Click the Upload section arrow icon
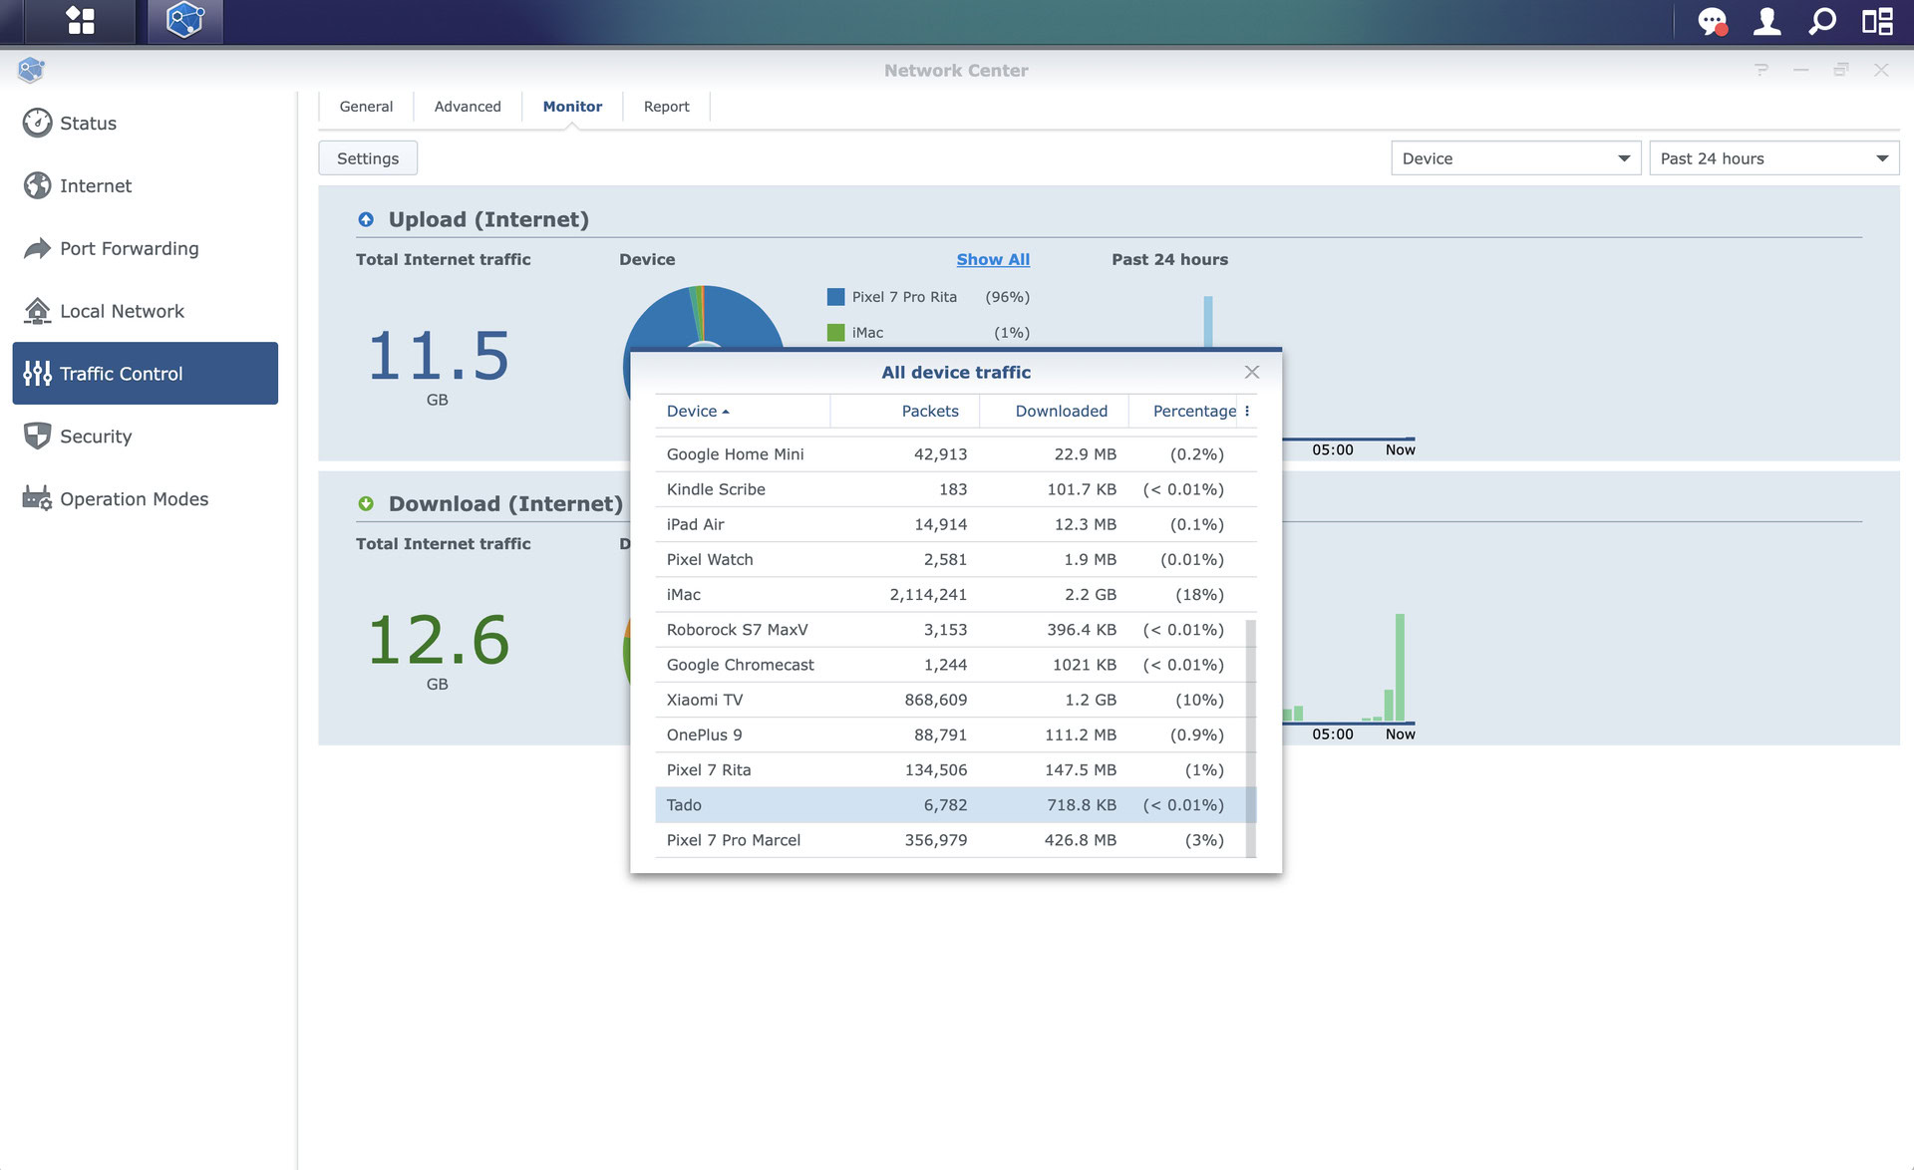 pos(366,219)
